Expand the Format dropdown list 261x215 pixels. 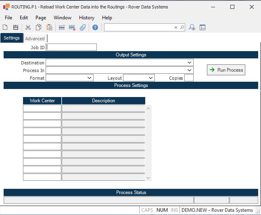tap(89, 78)
